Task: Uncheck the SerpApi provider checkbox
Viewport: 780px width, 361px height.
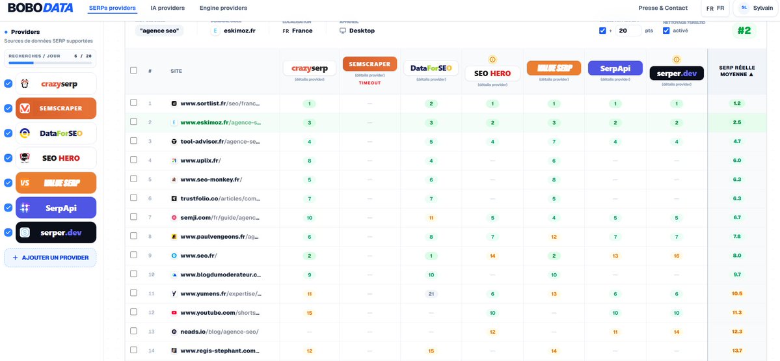Action: coord(8,208)
